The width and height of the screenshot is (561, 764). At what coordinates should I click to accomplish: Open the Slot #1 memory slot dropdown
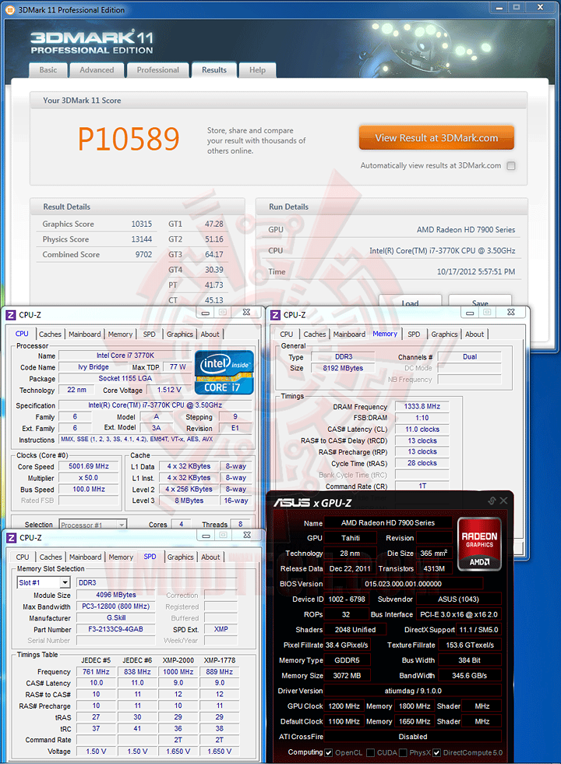click(65, 583)
